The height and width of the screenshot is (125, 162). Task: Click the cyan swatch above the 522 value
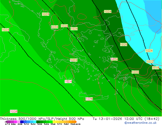click(x=35, y=122)
